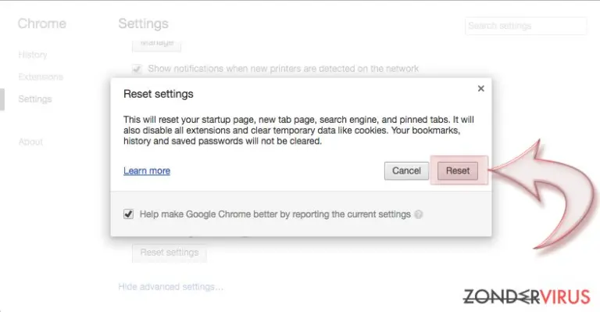Viewport: 600px width, 312px height.
Task: Click the dimmed Reset settings button
Action: pyautogui.click(x=170, y=253)
